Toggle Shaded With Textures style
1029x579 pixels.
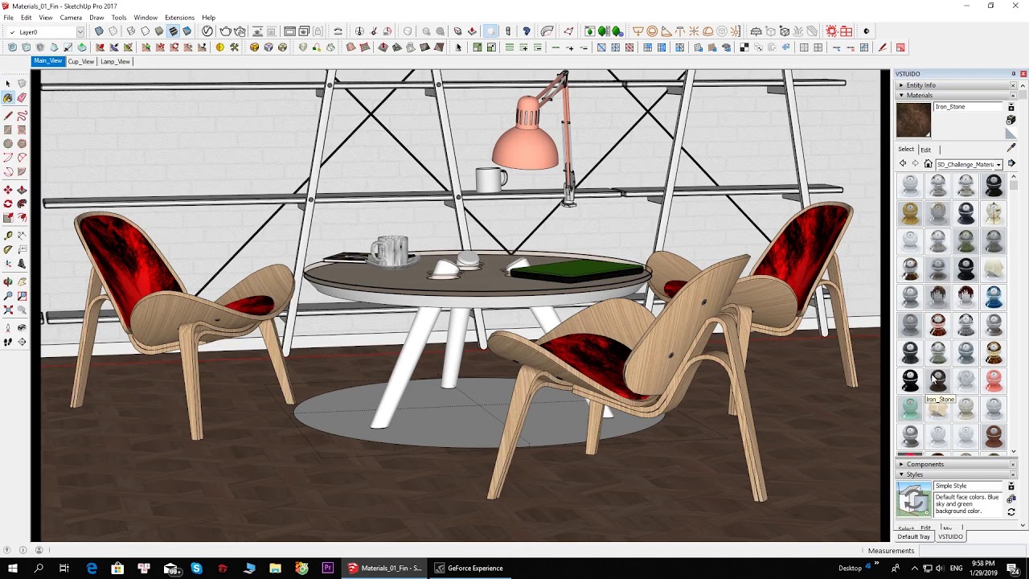pos(173,31)
